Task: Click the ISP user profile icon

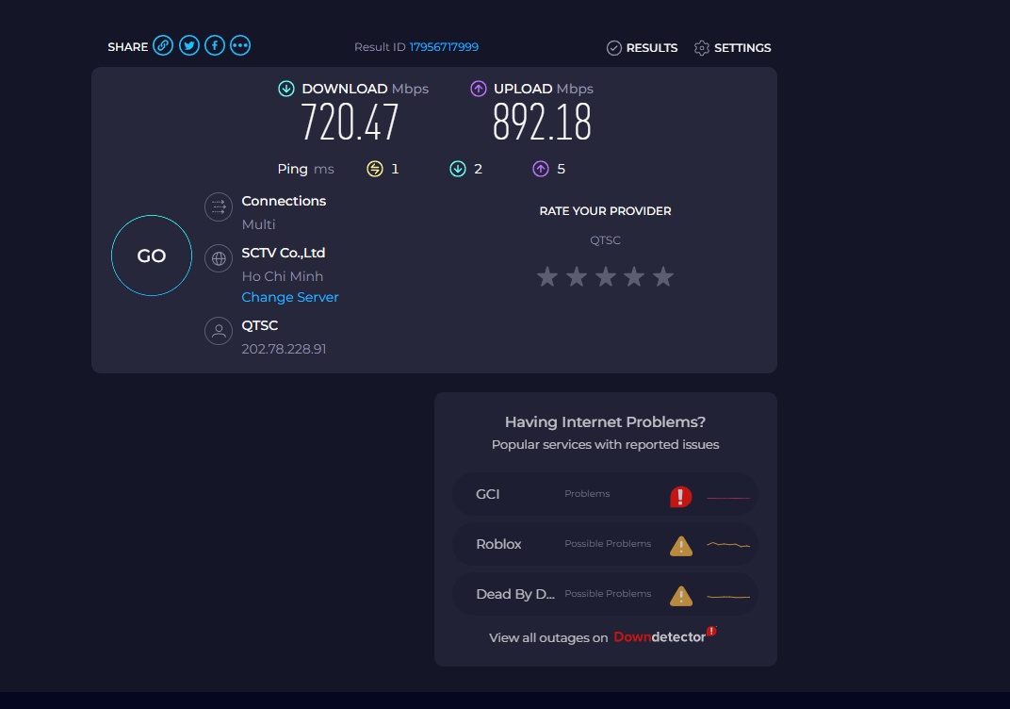Action: pos(219,331)
